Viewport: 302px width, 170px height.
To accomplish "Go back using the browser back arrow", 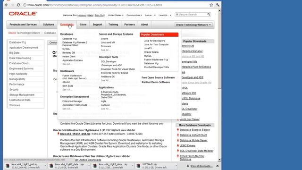I will [7, 5].
